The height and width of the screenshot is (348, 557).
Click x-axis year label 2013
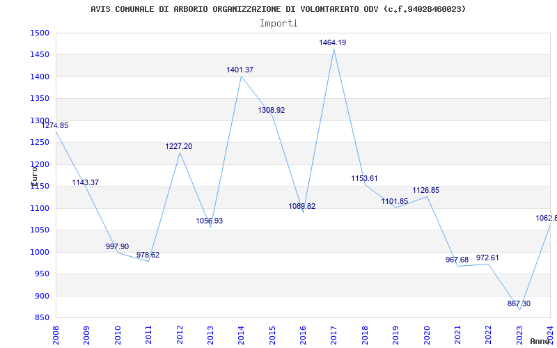click(210, 335)
